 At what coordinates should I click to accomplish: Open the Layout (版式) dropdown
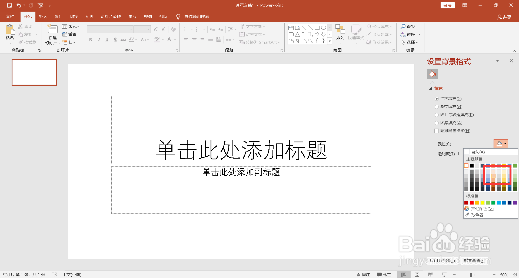coord(71,26)
